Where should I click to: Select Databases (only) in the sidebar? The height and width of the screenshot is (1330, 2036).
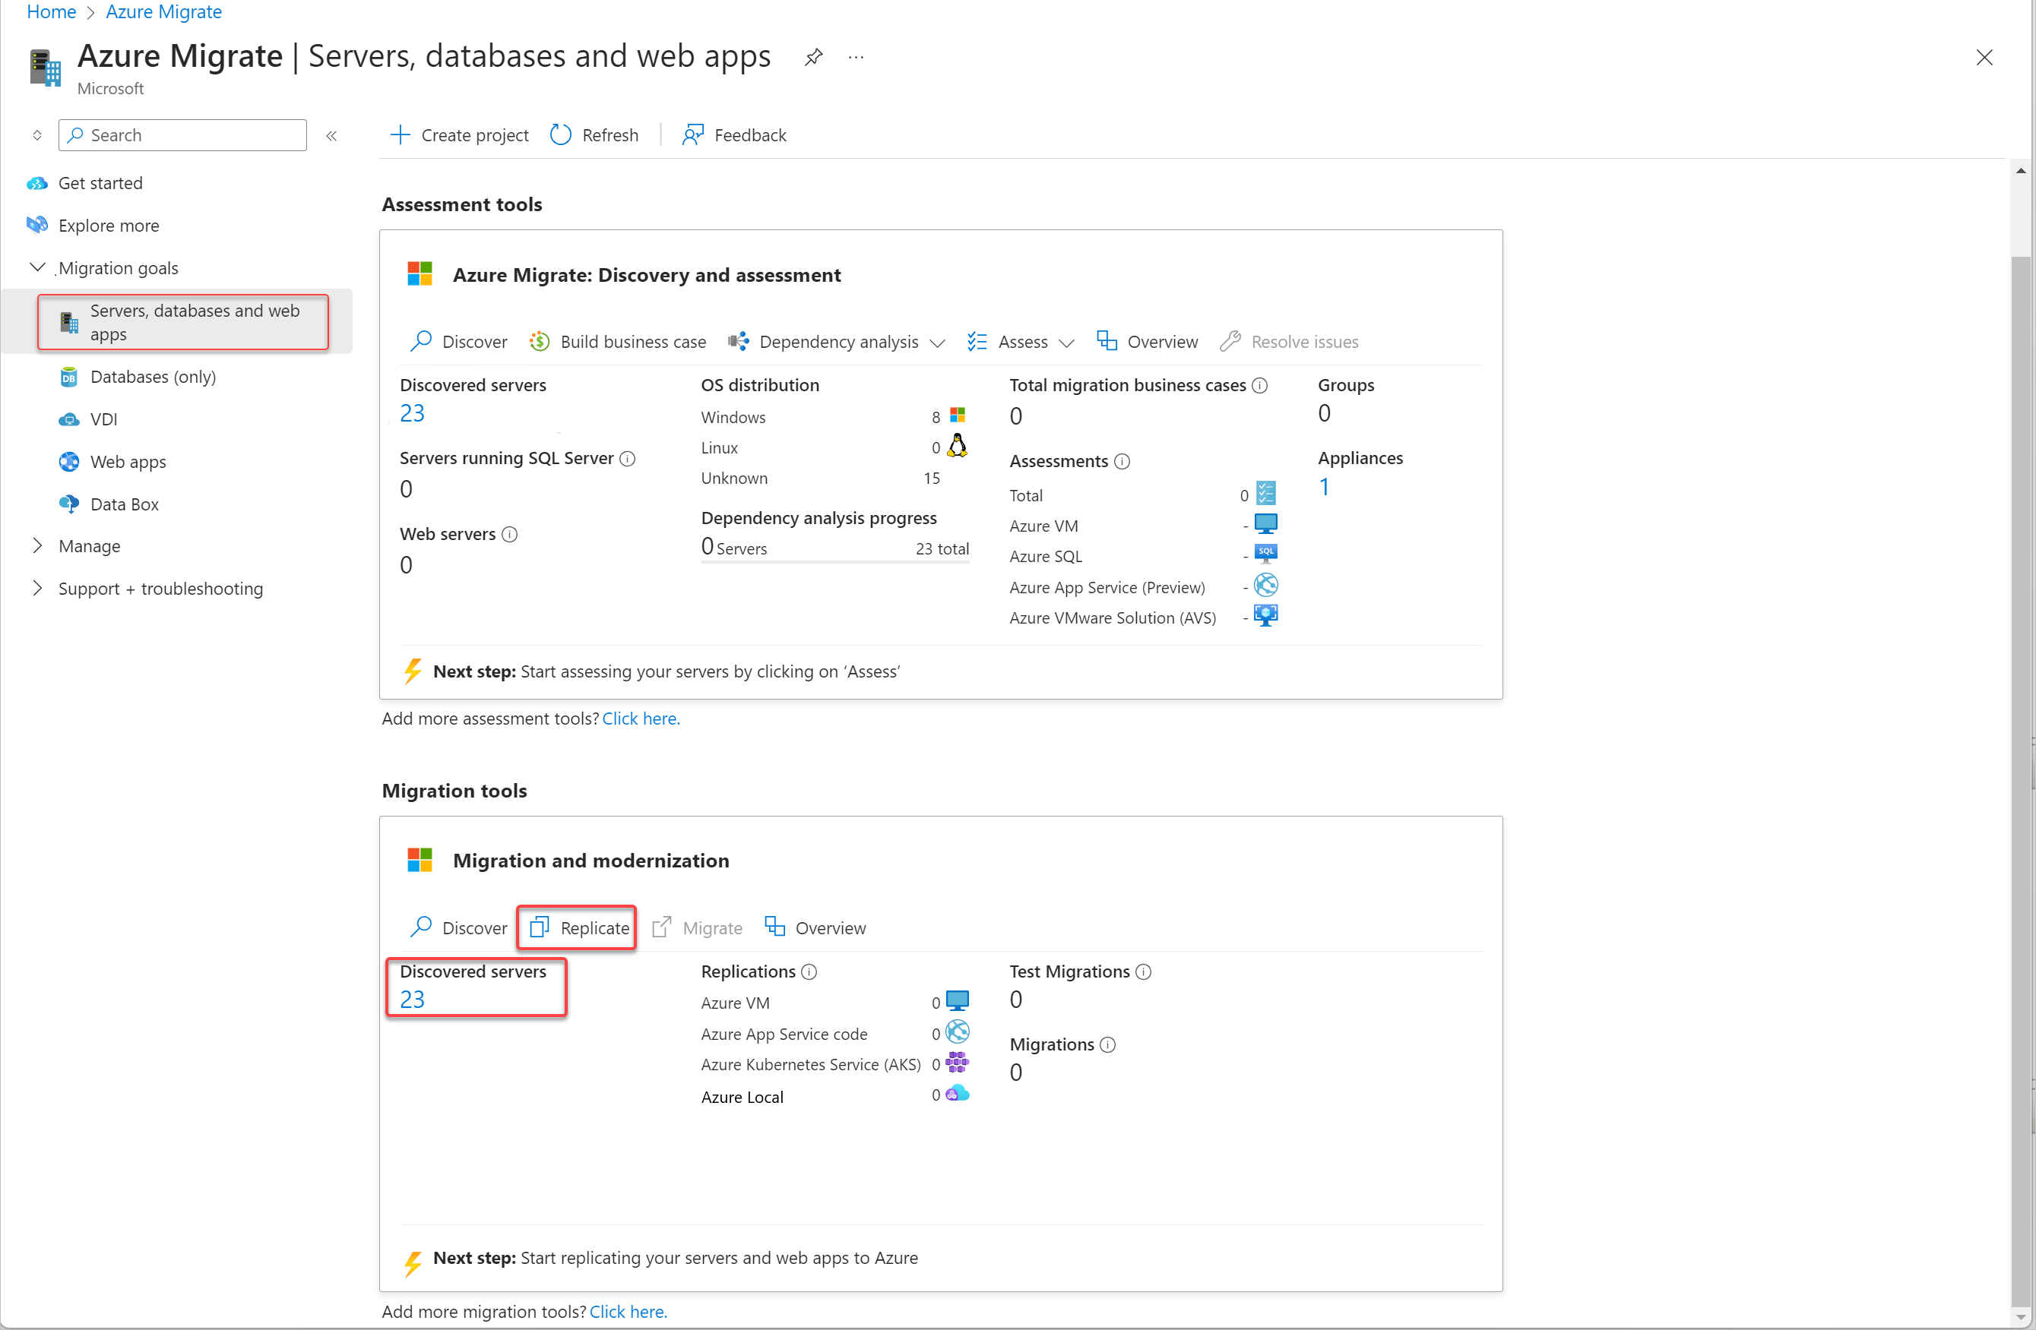click(152, 377)
